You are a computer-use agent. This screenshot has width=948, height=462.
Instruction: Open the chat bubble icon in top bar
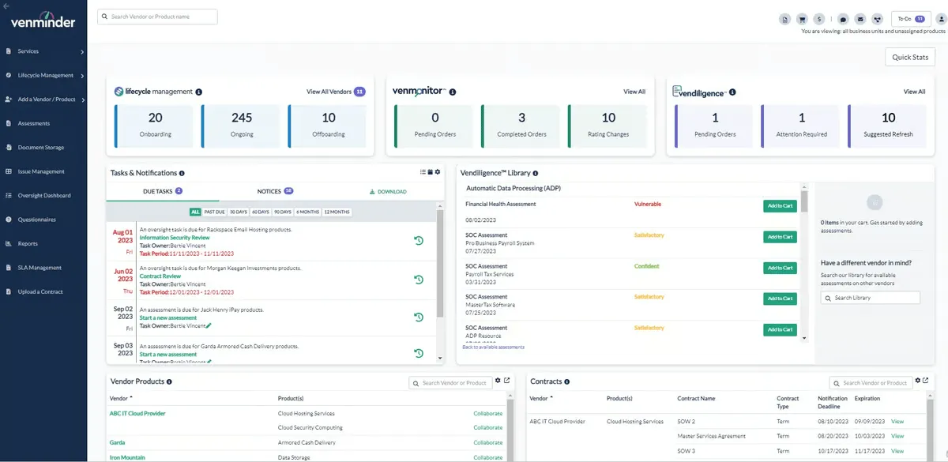click(x=843, y=19)
